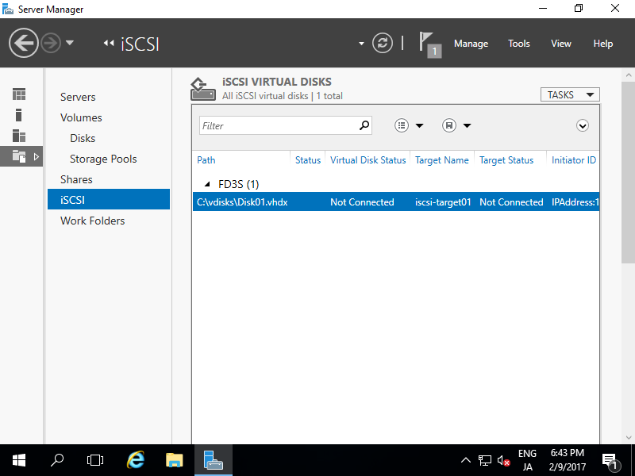The image size is (635, 476).
Task: Select File and Storage Services icon
Action: pos(19,156)
